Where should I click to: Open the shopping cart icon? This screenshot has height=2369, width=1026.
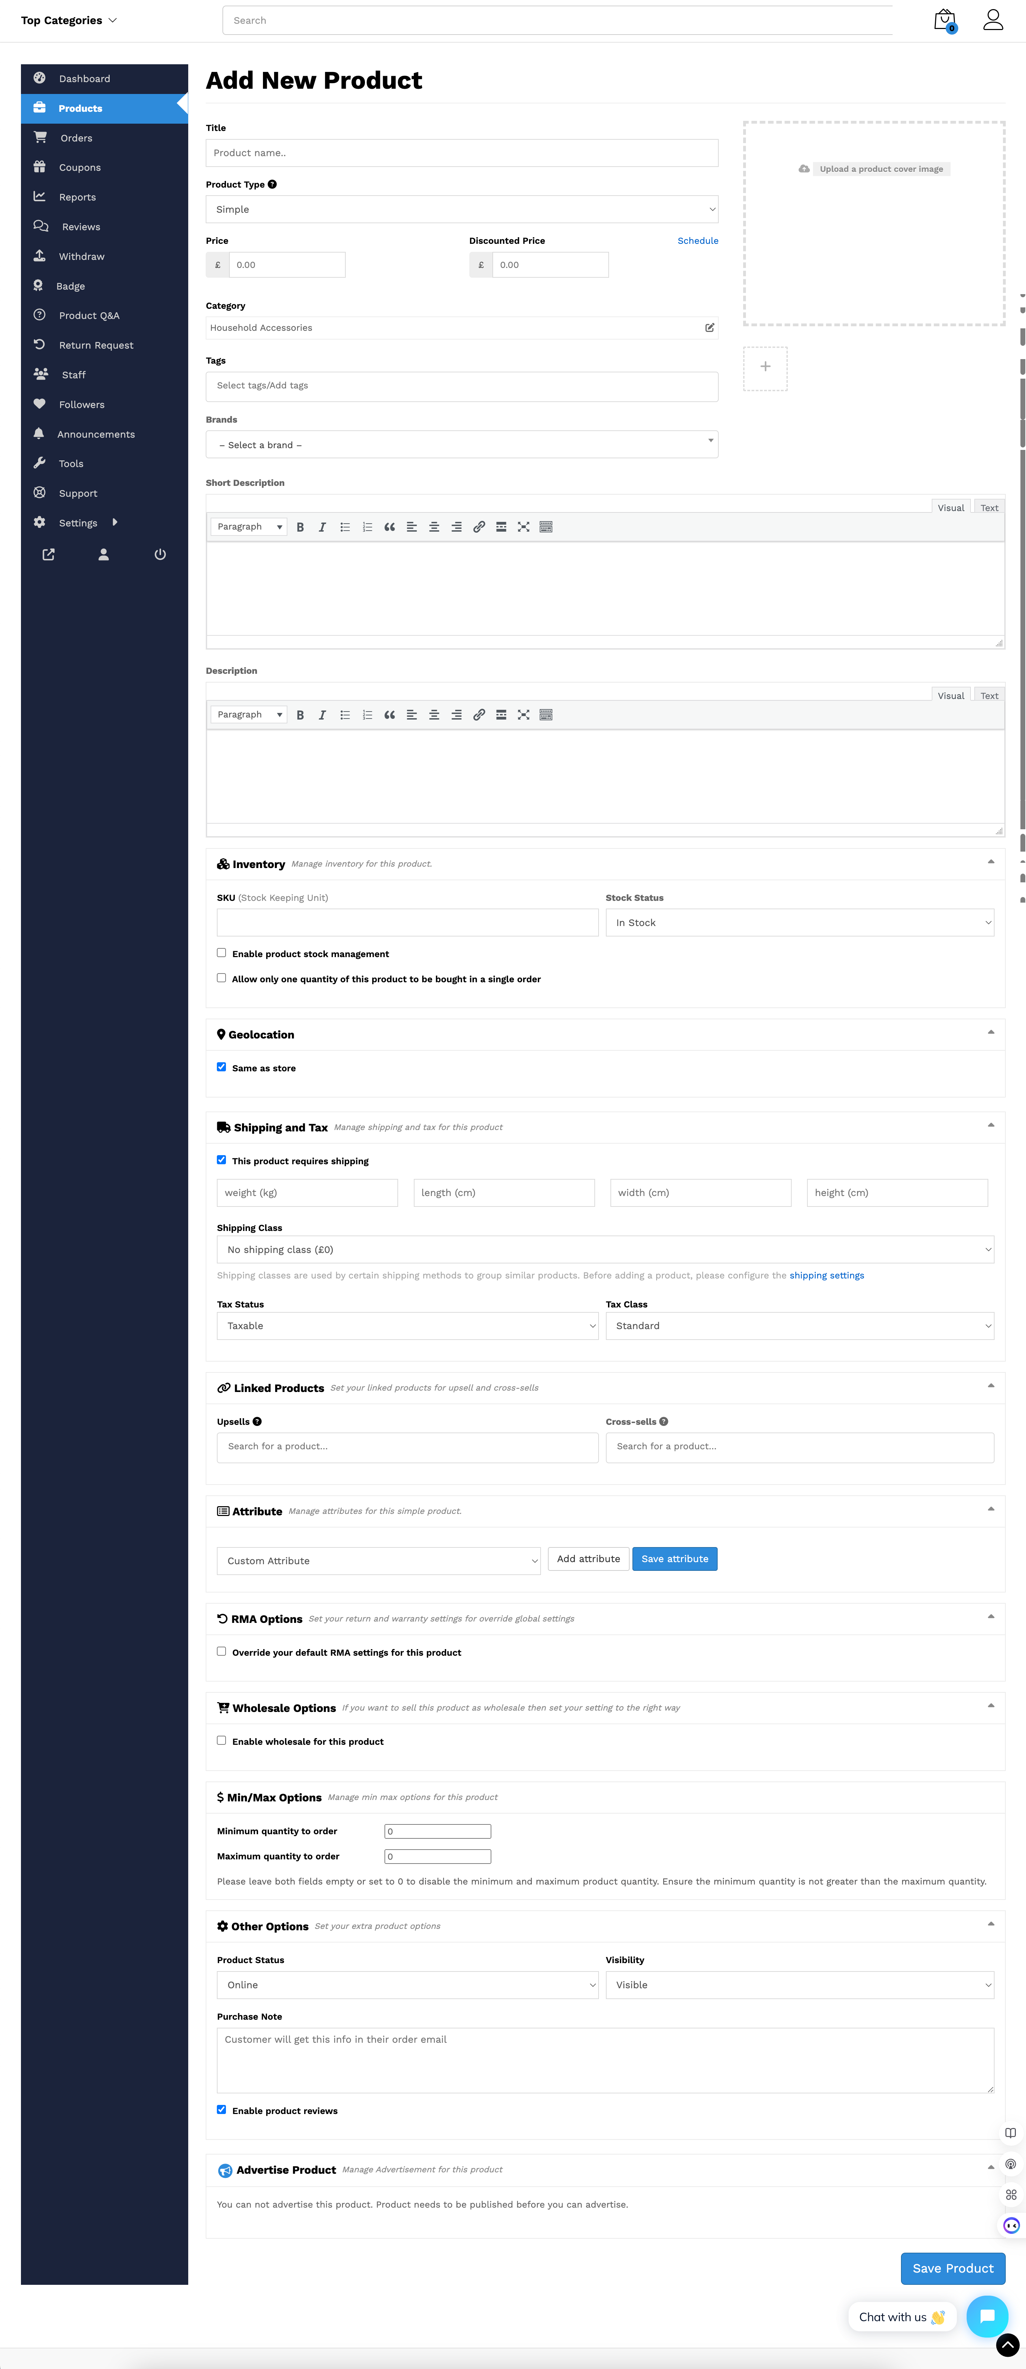pyautogui.click(x=944, y=20)
